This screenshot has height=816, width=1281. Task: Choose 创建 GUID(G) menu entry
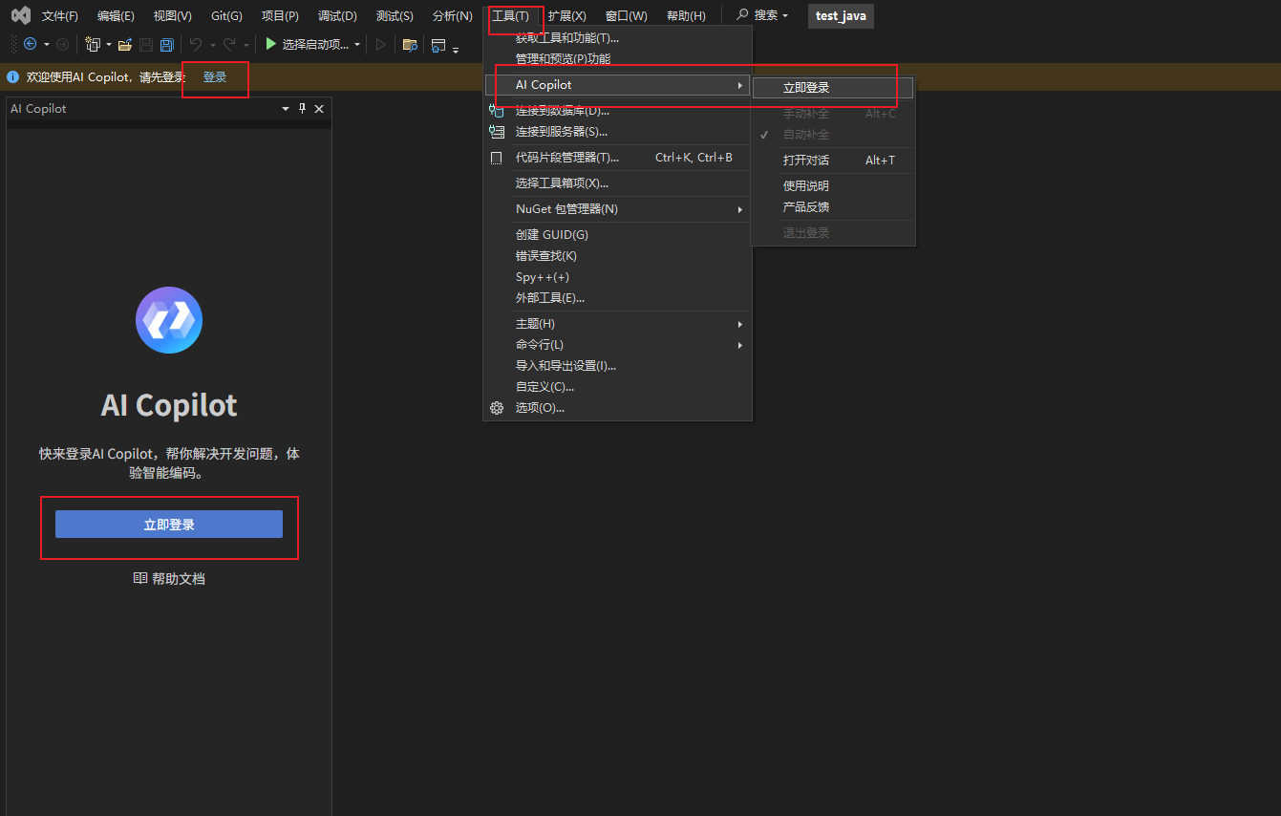click(618, 235)
